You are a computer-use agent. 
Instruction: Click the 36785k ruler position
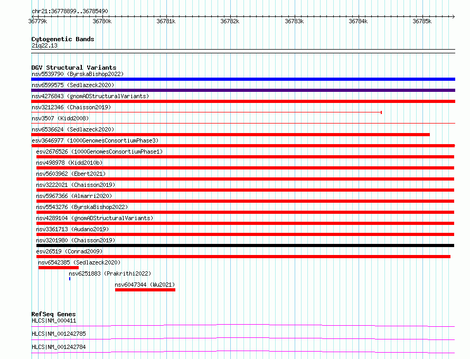click(422, 21)
